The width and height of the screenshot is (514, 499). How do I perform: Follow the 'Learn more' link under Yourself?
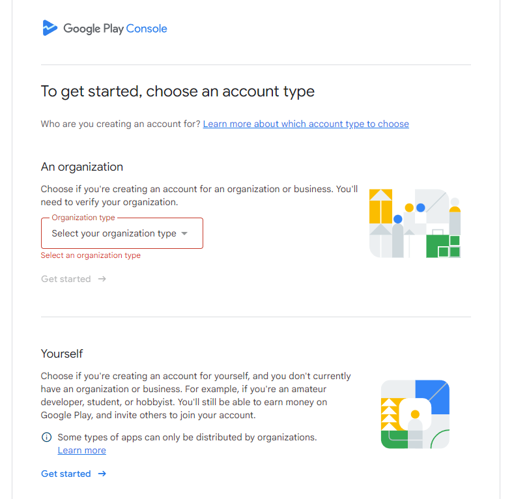tap(81, 450)
